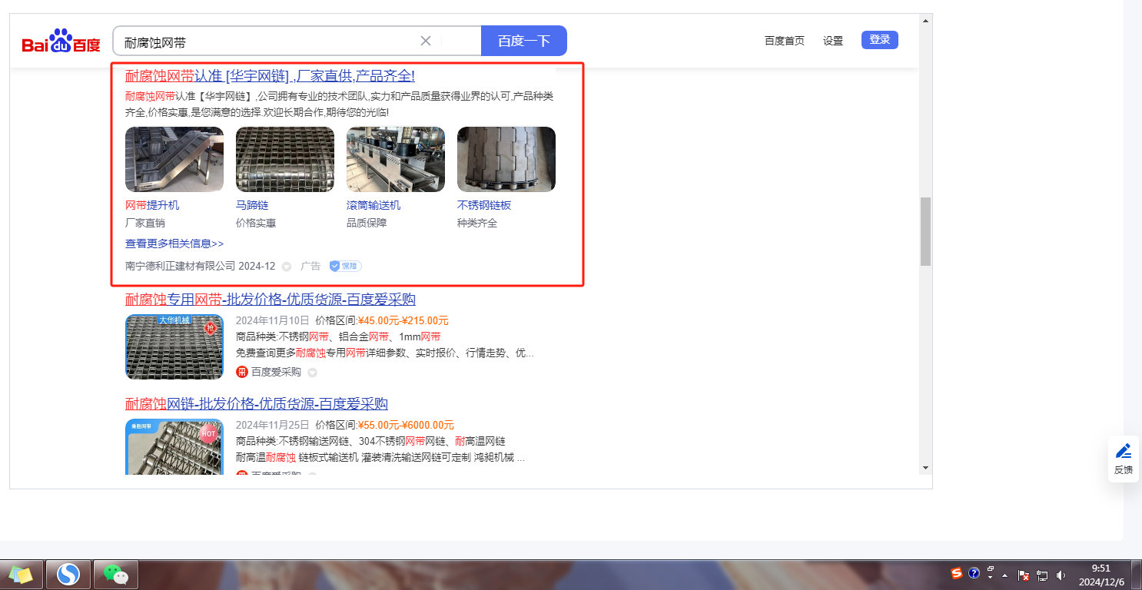Click the blue help question-mark tray icon

coord(974,573)
